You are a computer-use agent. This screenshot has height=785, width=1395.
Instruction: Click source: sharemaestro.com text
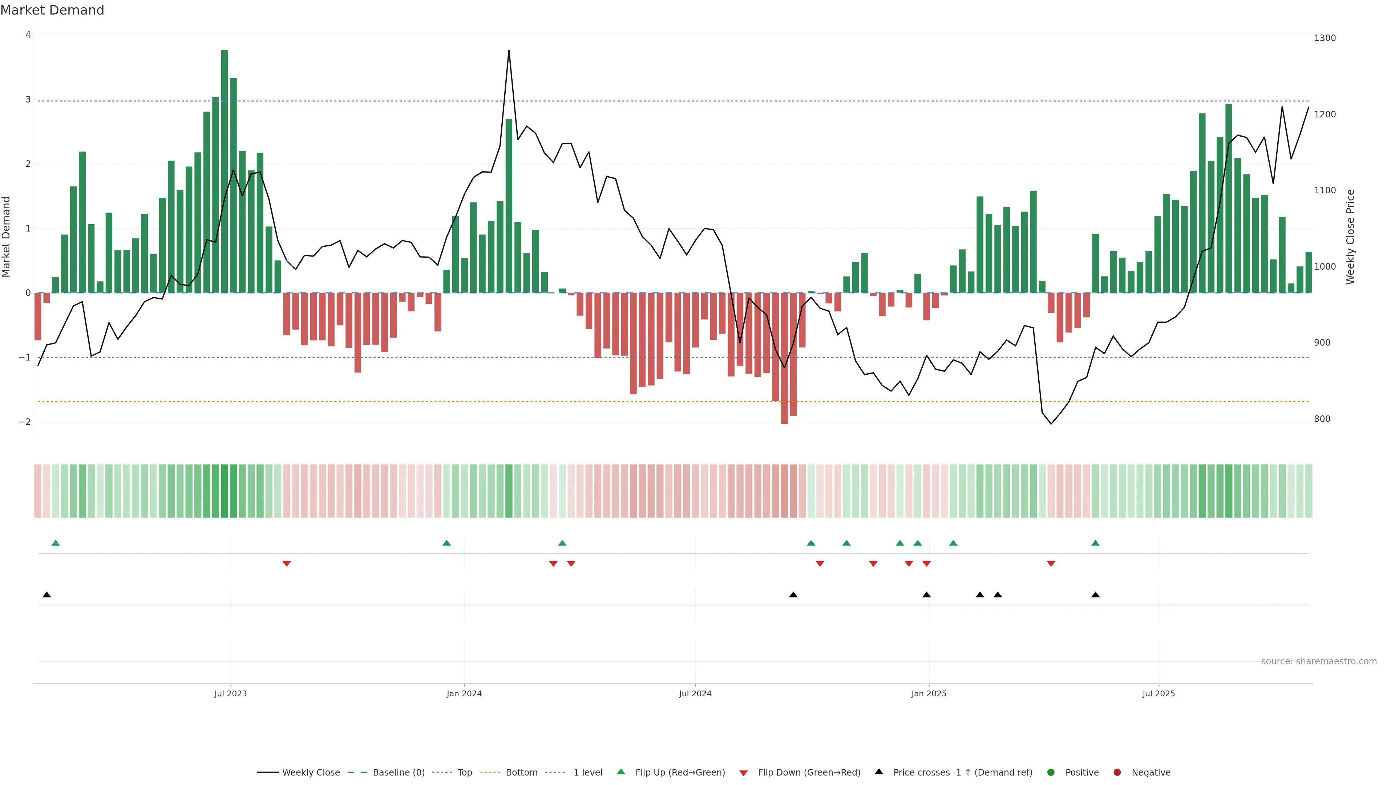pos(1319,661)
